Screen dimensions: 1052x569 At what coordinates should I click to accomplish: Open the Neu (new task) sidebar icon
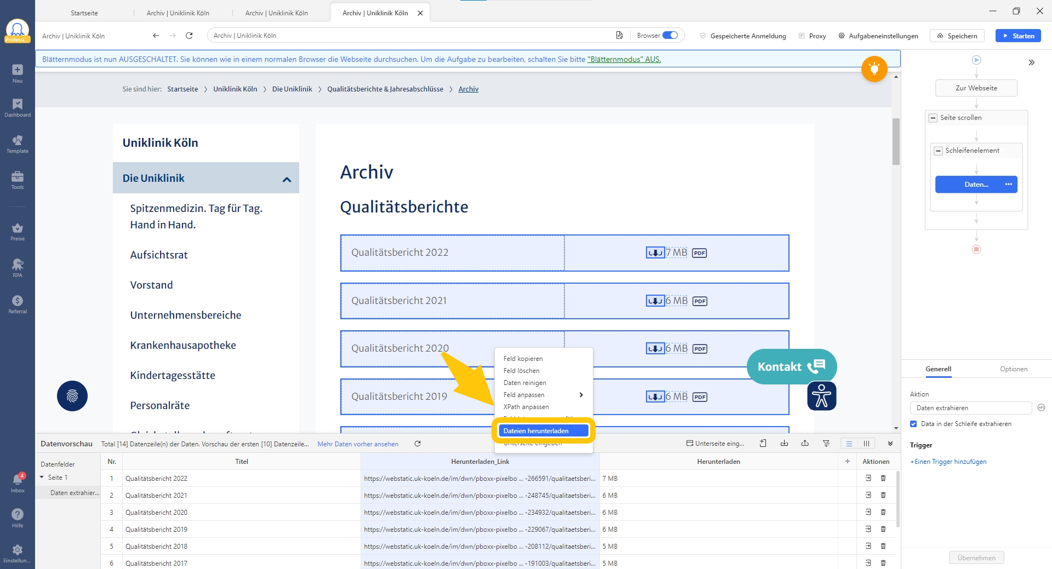point(18,73)
